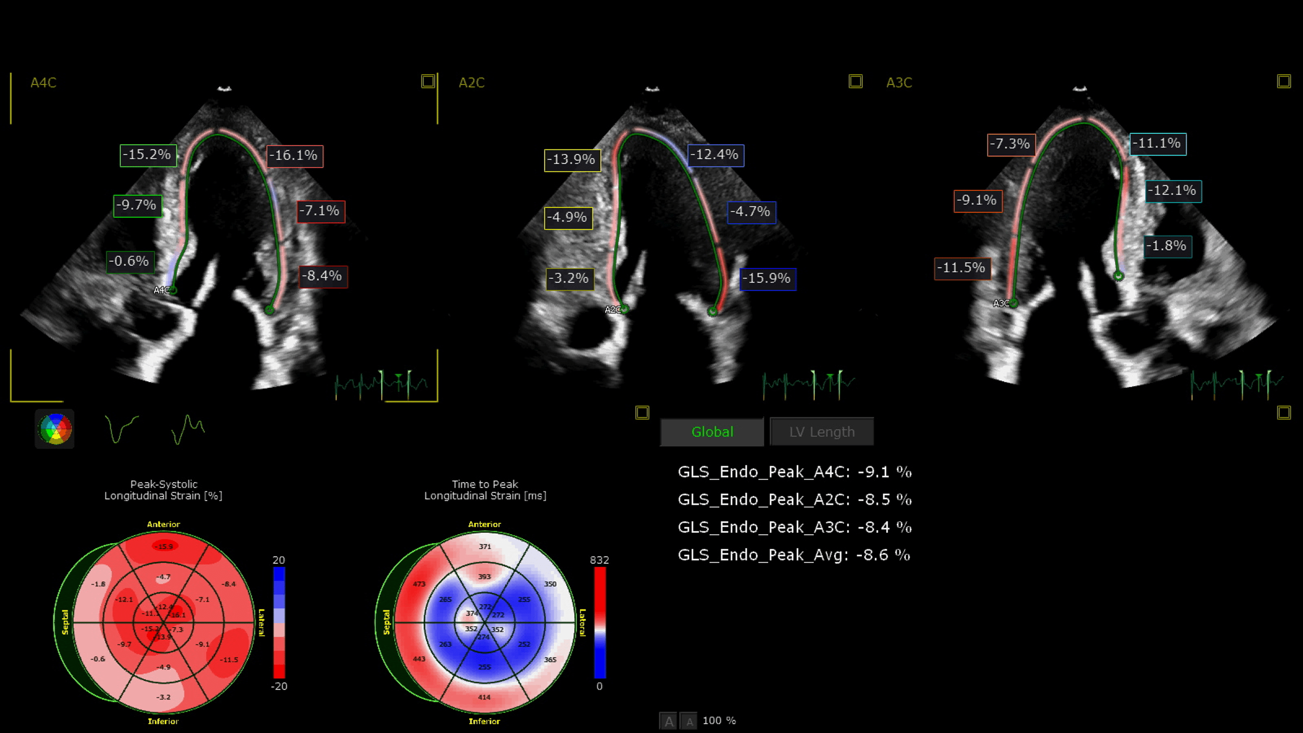
Task: Select A2C segment label -13.9%
Action: click(x=572, y=160)
